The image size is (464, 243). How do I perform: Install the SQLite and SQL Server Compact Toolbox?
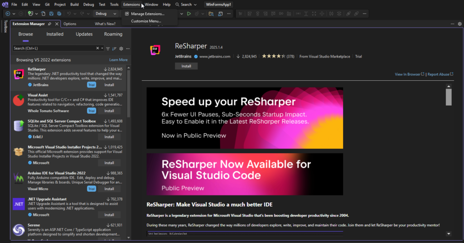click(x=109, y=137)
